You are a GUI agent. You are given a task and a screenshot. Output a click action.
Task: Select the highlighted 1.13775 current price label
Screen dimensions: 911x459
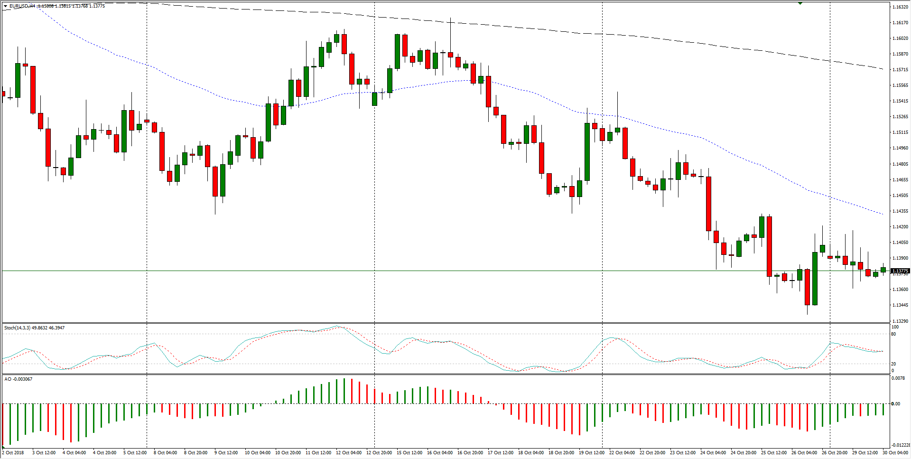(900, 271)
